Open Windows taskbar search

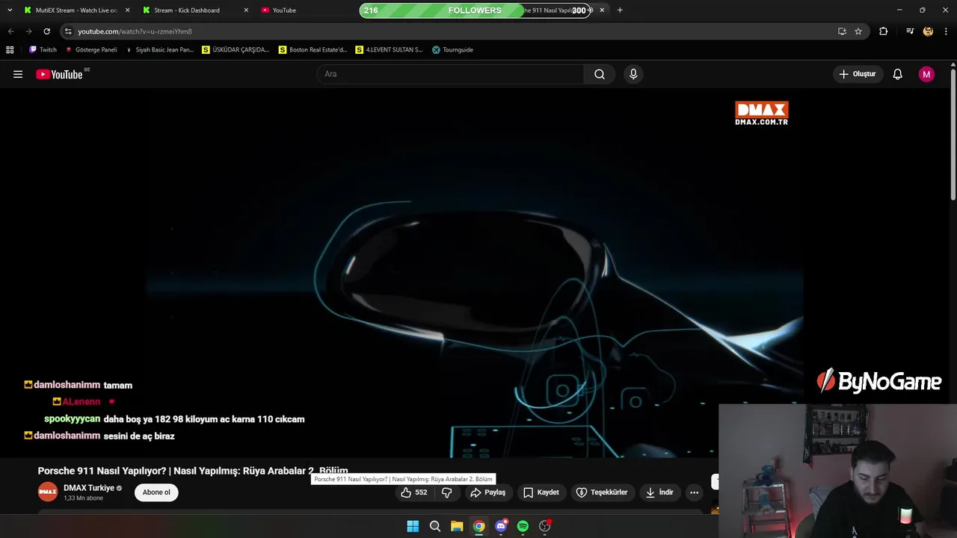point(434,526)
